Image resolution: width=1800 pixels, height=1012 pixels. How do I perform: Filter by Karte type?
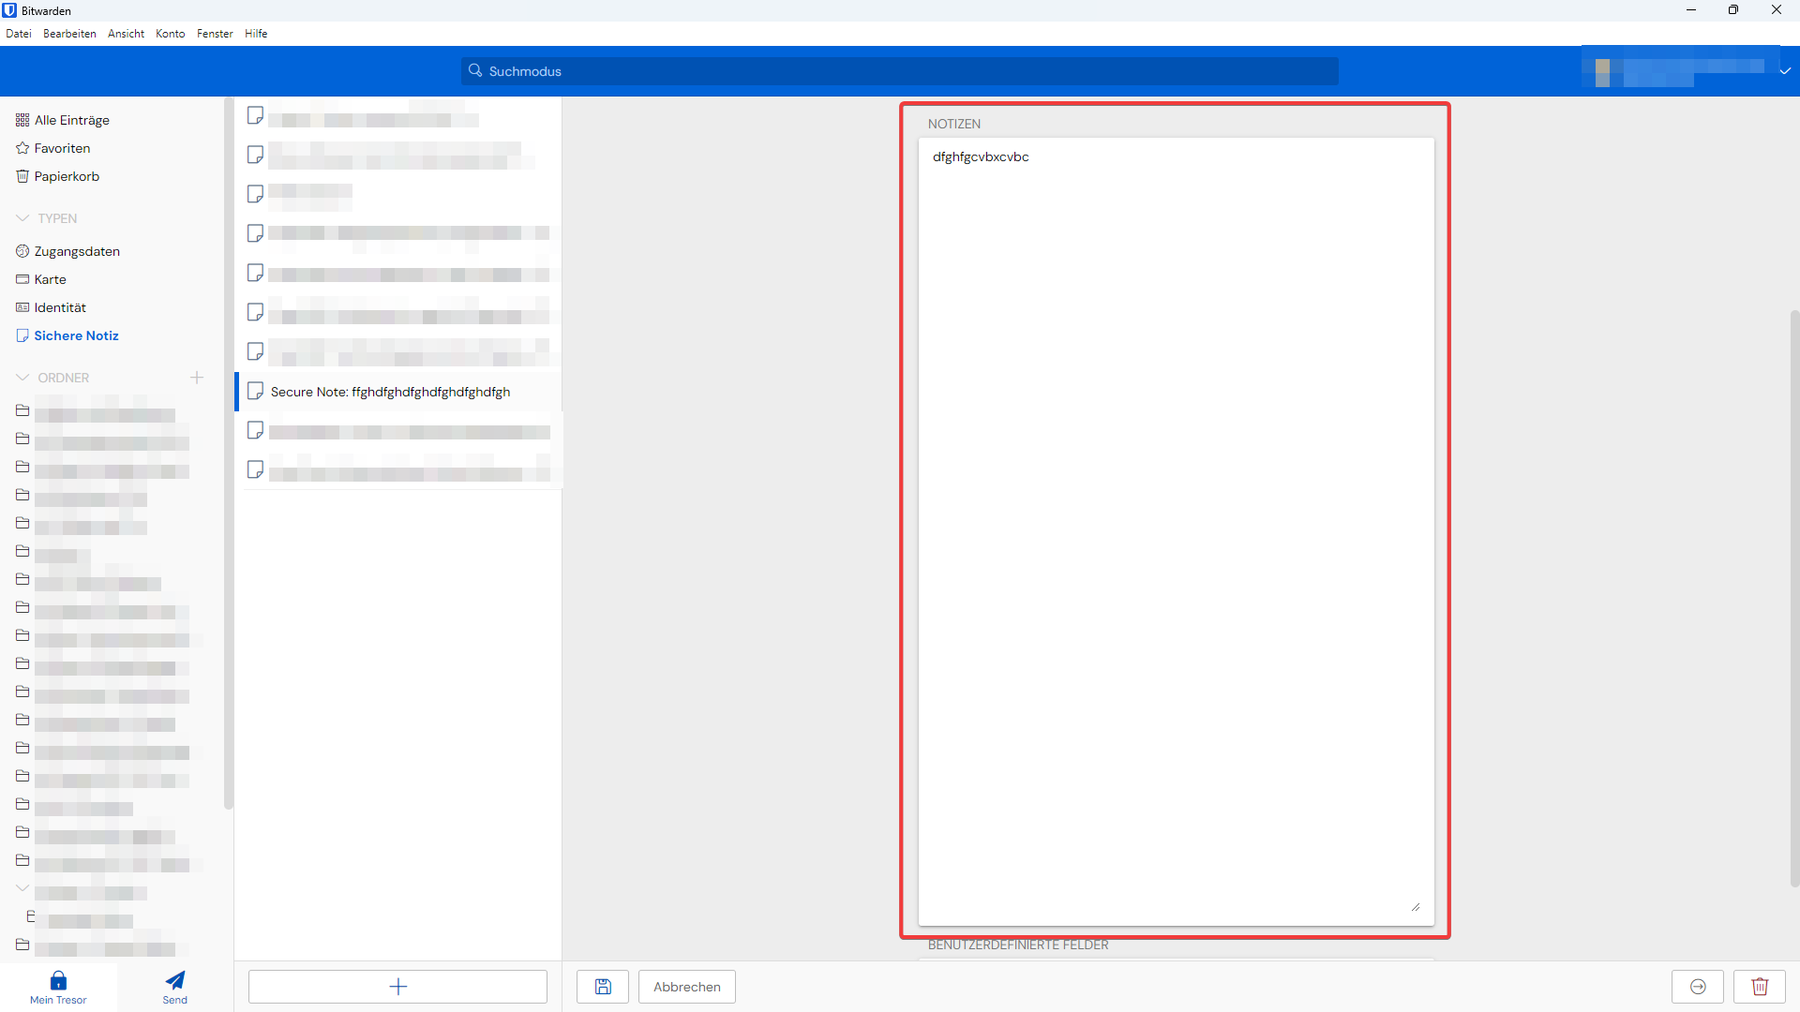pyautogui.click(x=50, y=279)
